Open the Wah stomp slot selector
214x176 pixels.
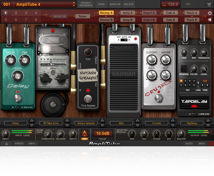[x=121, y=123]
